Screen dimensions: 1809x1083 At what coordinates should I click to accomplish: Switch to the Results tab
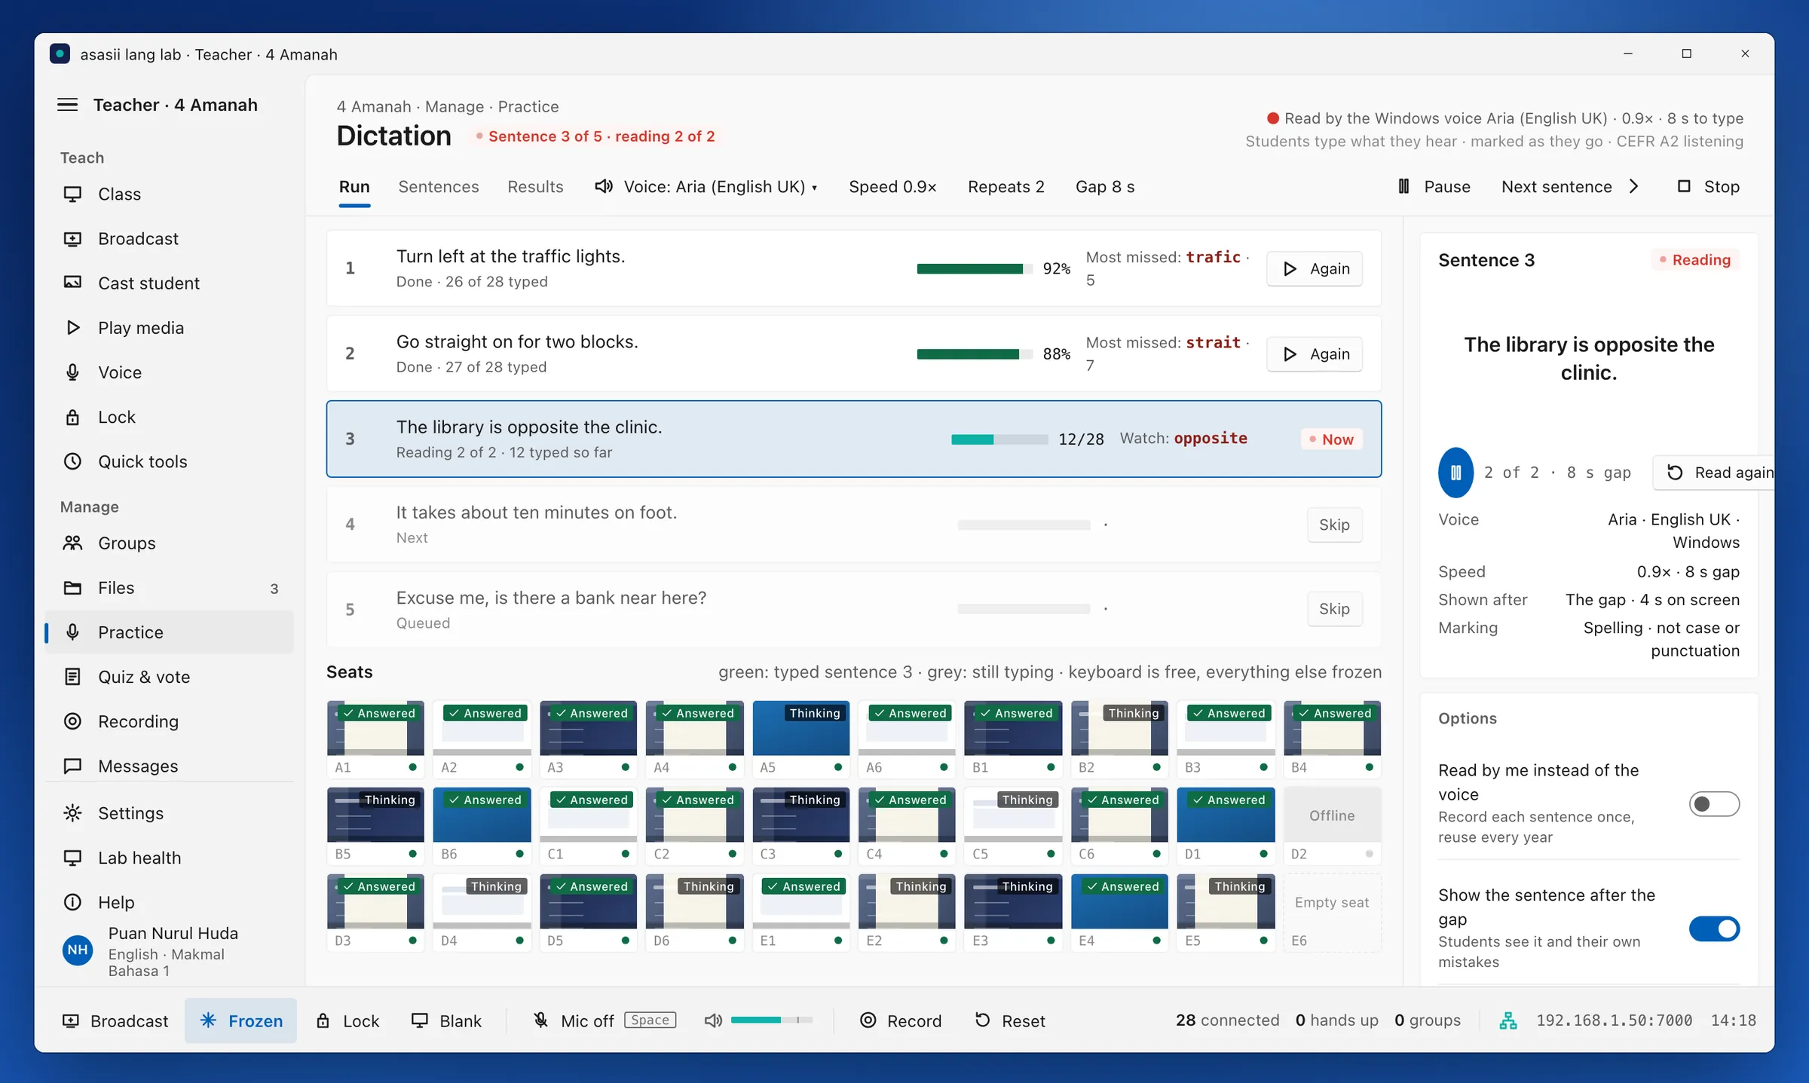535,187
